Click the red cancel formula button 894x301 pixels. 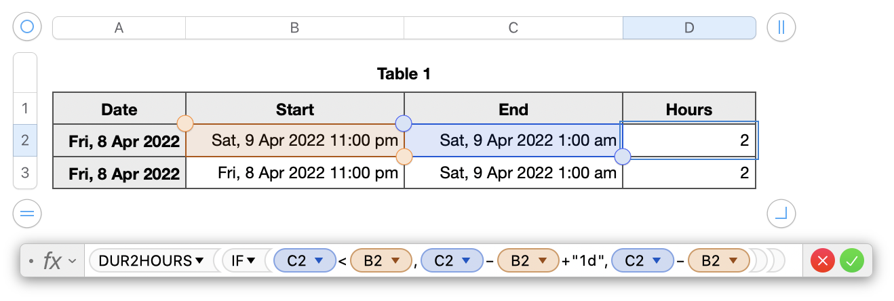(823, 261)
